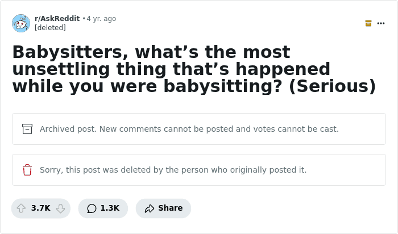Click the share arrow icon
This screenshot has width=398, height=234.
coord(150,208)
